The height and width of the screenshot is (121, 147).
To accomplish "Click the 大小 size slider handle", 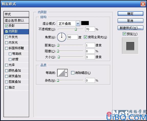I will coord(59,57).
